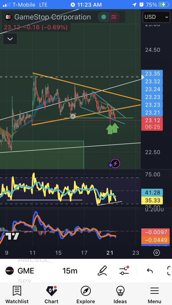The height and width of the screenshot is (305, 172).
Task: Tap the 75.00 RSI axis level
Action: point(153,174)
